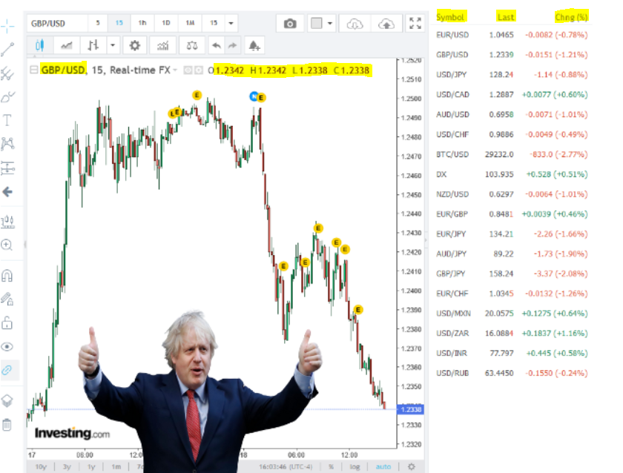Image resolution: width=623 pixels, height=473 pixels.
Task: Expand the interval dropdown arrow
Action: pyautogui.click(x=231, y=23)
